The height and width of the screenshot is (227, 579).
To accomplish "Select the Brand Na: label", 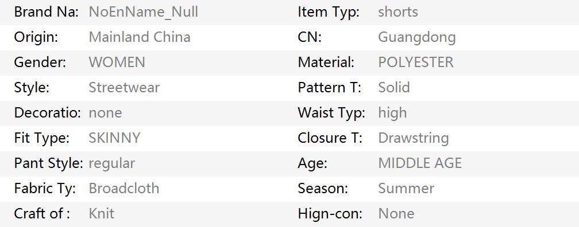I will click(x=46, y=12).
